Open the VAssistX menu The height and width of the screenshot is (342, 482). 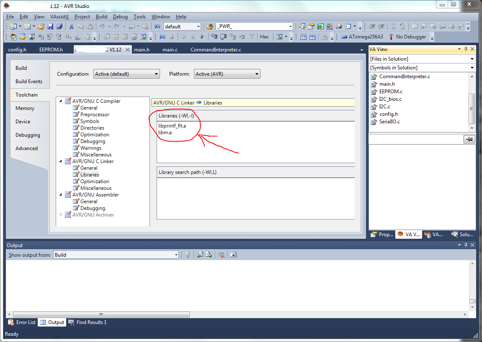pyautogui.click(x=59, y=17)
